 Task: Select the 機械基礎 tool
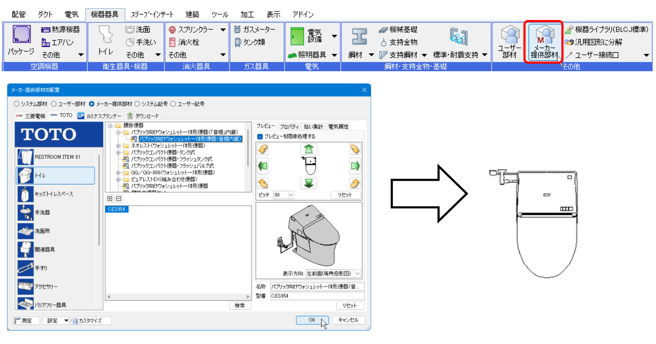click(398, 29)
